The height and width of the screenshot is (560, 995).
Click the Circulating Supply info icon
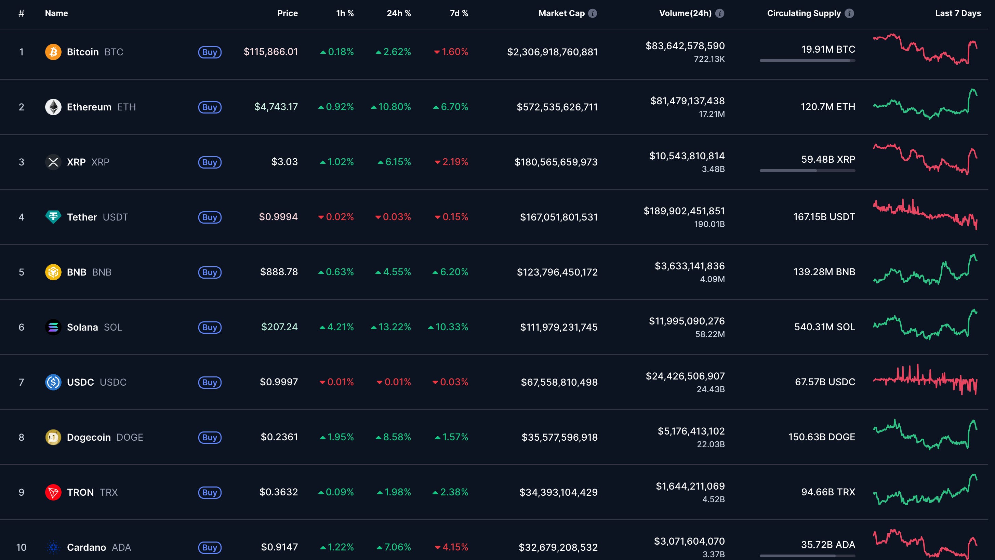tap(849, 13)
